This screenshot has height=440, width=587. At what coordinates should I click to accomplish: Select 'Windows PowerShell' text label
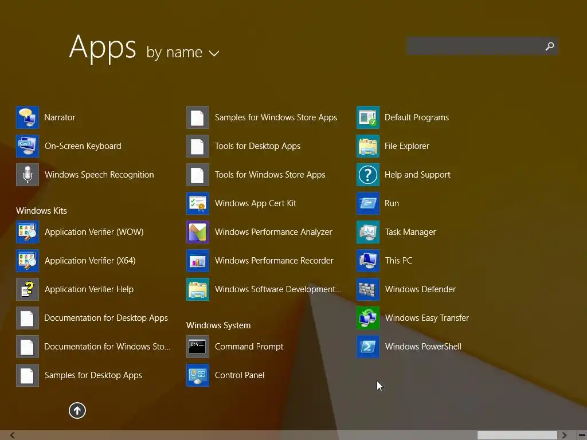point(423,347)
